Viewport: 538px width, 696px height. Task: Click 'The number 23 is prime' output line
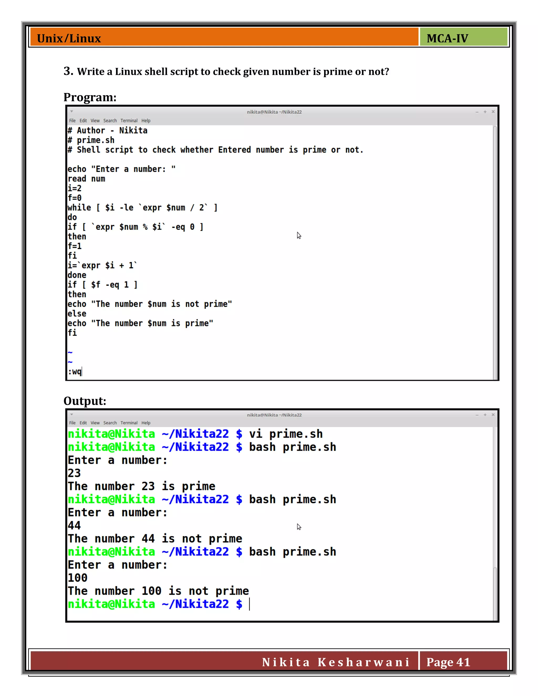142,486
